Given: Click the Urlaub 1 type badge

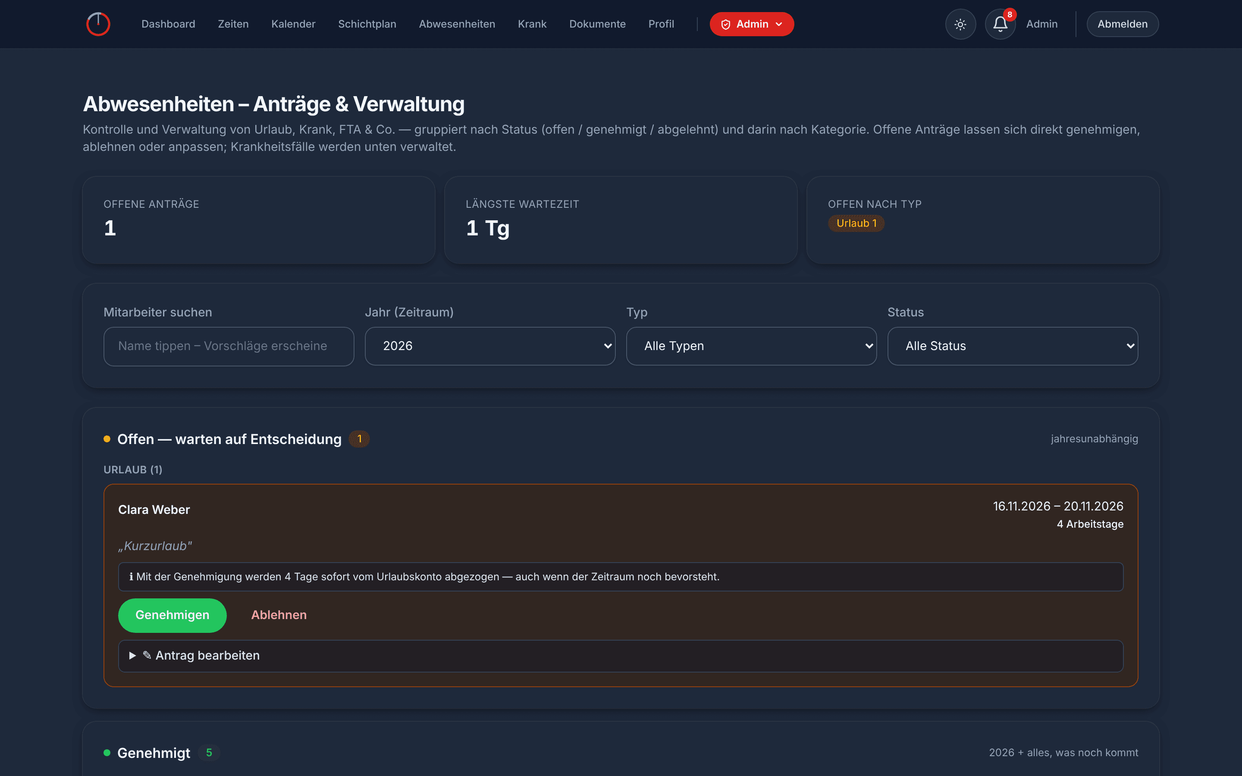Looking at the screenshot, I should 856,223.
